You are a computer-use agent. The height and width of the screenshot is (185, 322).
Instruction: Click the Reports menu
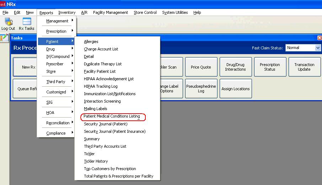[x=46, y=13]
